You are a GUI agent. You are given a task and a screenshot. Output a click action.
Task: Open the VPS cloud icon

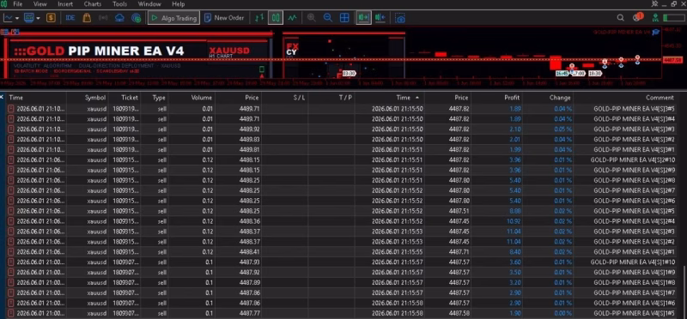point(119,18)
